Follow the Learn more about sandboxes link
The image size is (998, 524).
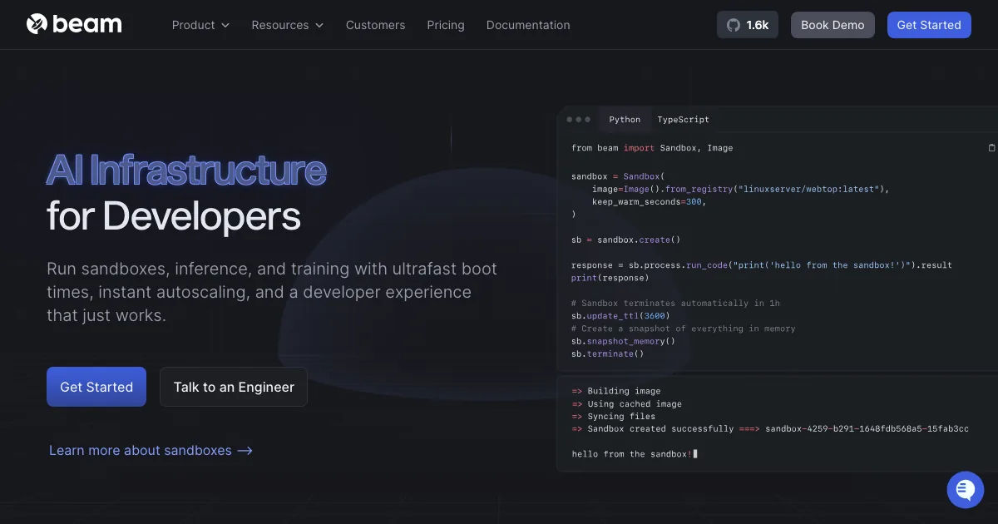point(151,450)
